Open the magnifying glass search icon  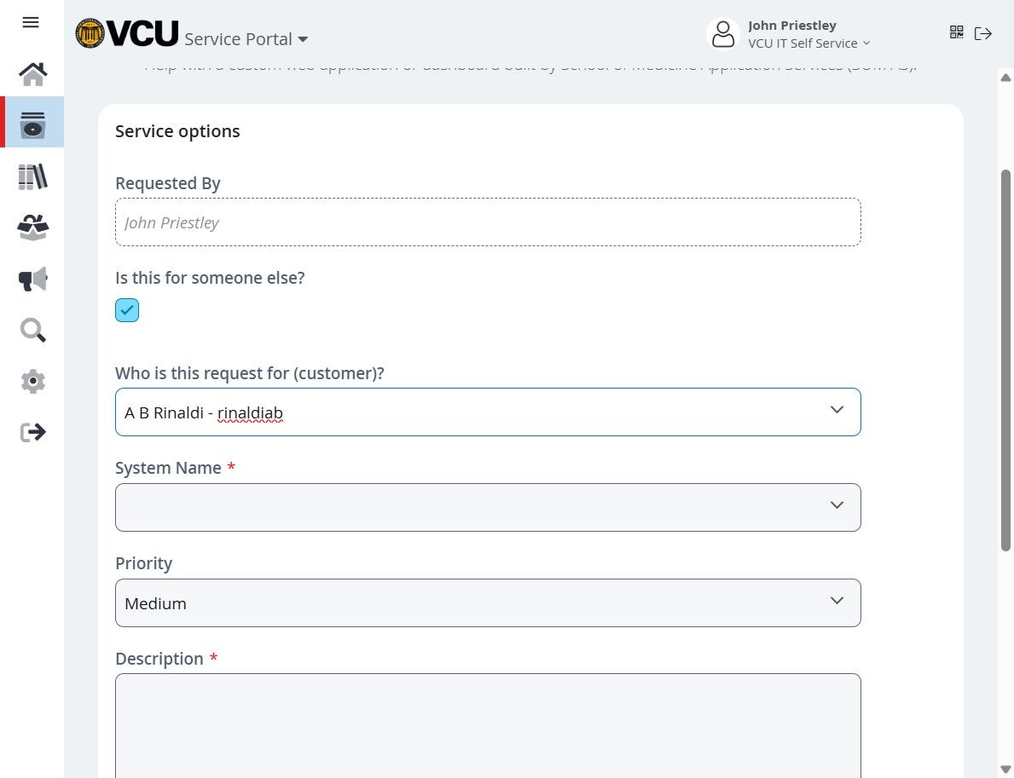coord(32,330)
